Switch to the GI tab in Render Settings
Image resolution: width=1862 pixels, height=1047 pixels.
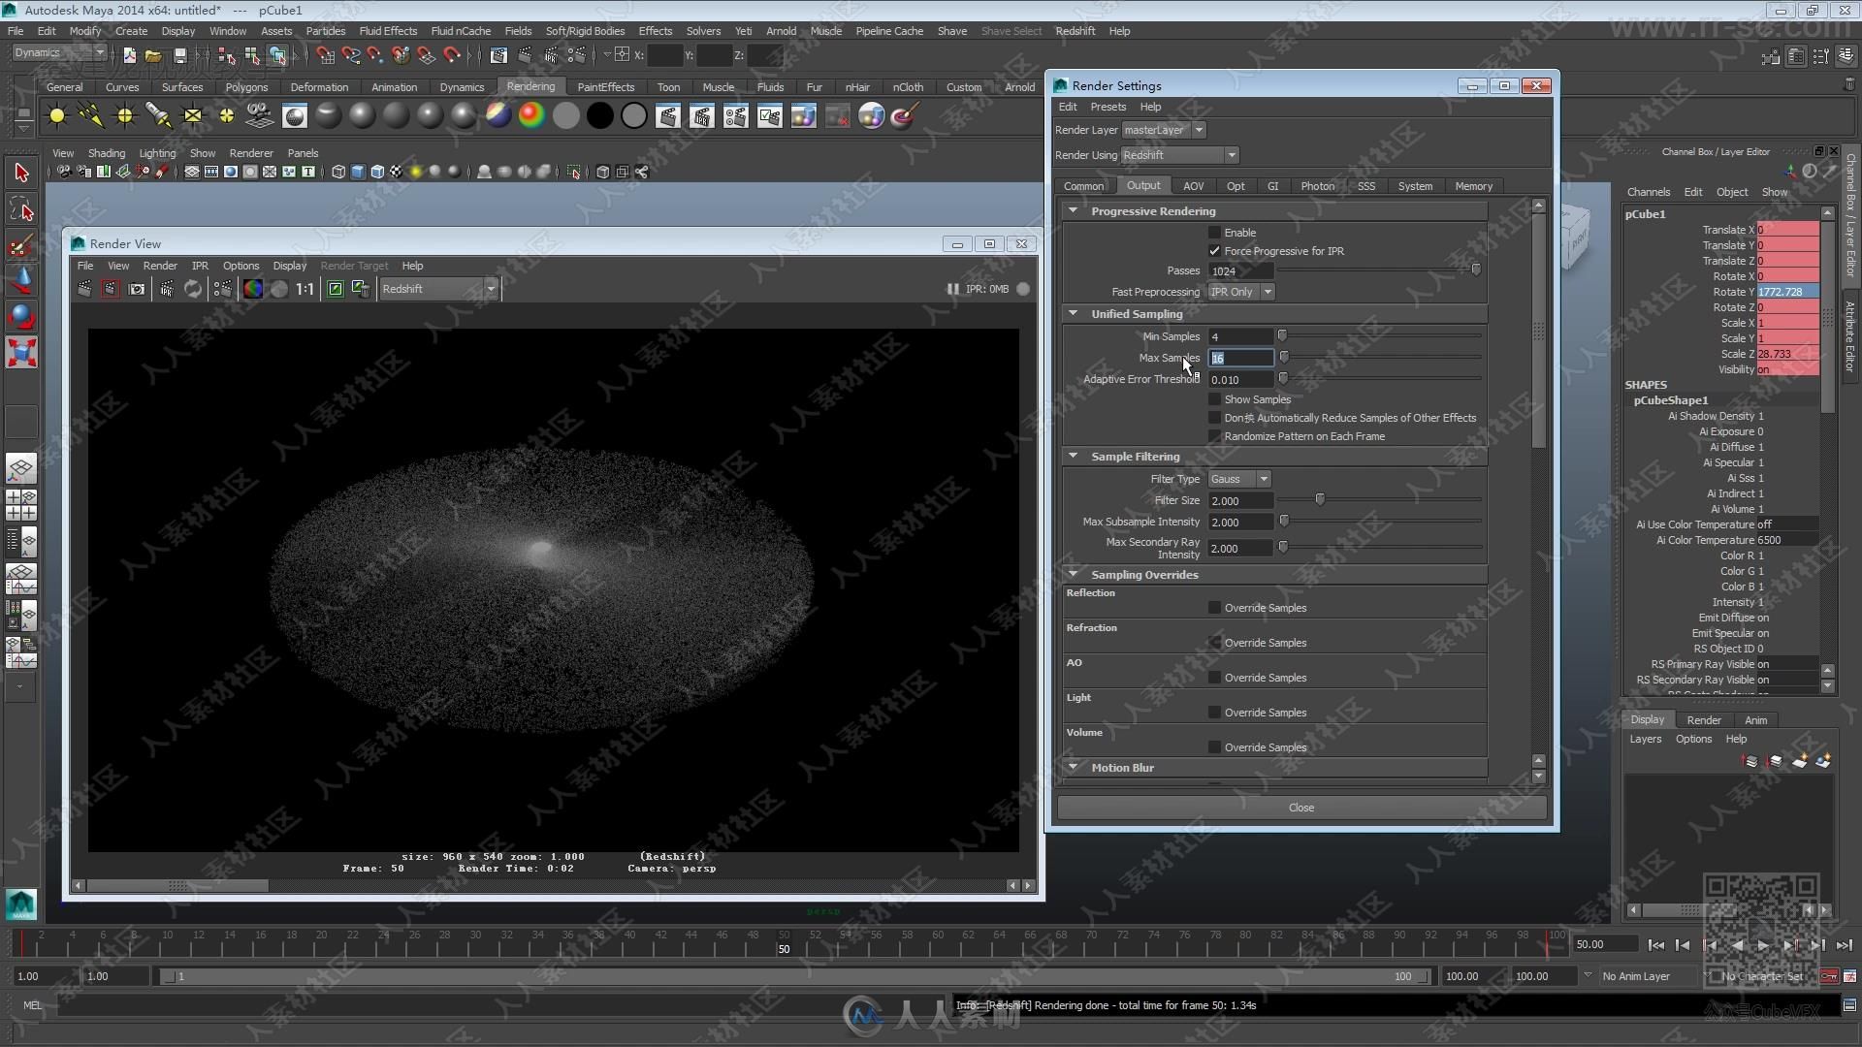coord(1273,185)
